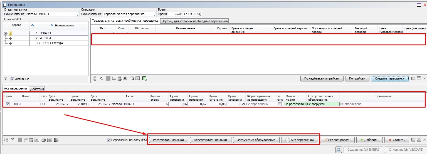Click the numbered list icon in the goods toolbar
This screenshot has width=427, height=154.
tap(113, 79)
